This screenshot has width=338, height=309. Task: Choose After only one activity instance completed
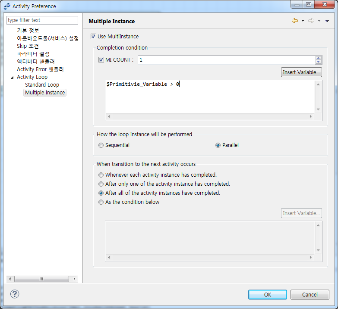101,184
